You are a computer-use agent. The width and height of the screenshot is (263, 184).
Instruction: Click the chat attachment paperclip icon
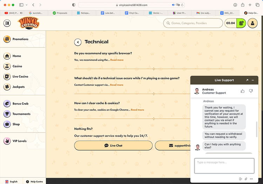pos(246,179)
